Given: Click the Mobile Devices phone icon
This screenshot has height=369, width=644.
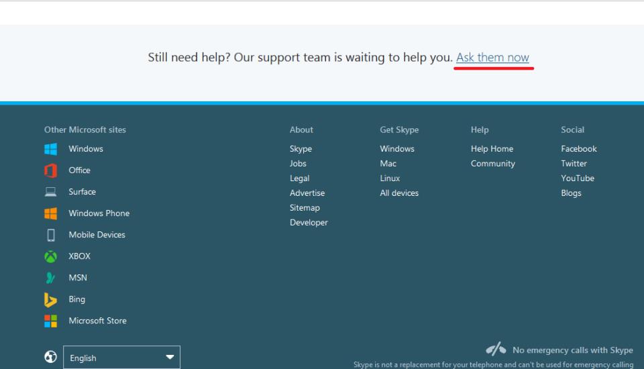Looking at the screenshot, I should click(x=50, y=235).
